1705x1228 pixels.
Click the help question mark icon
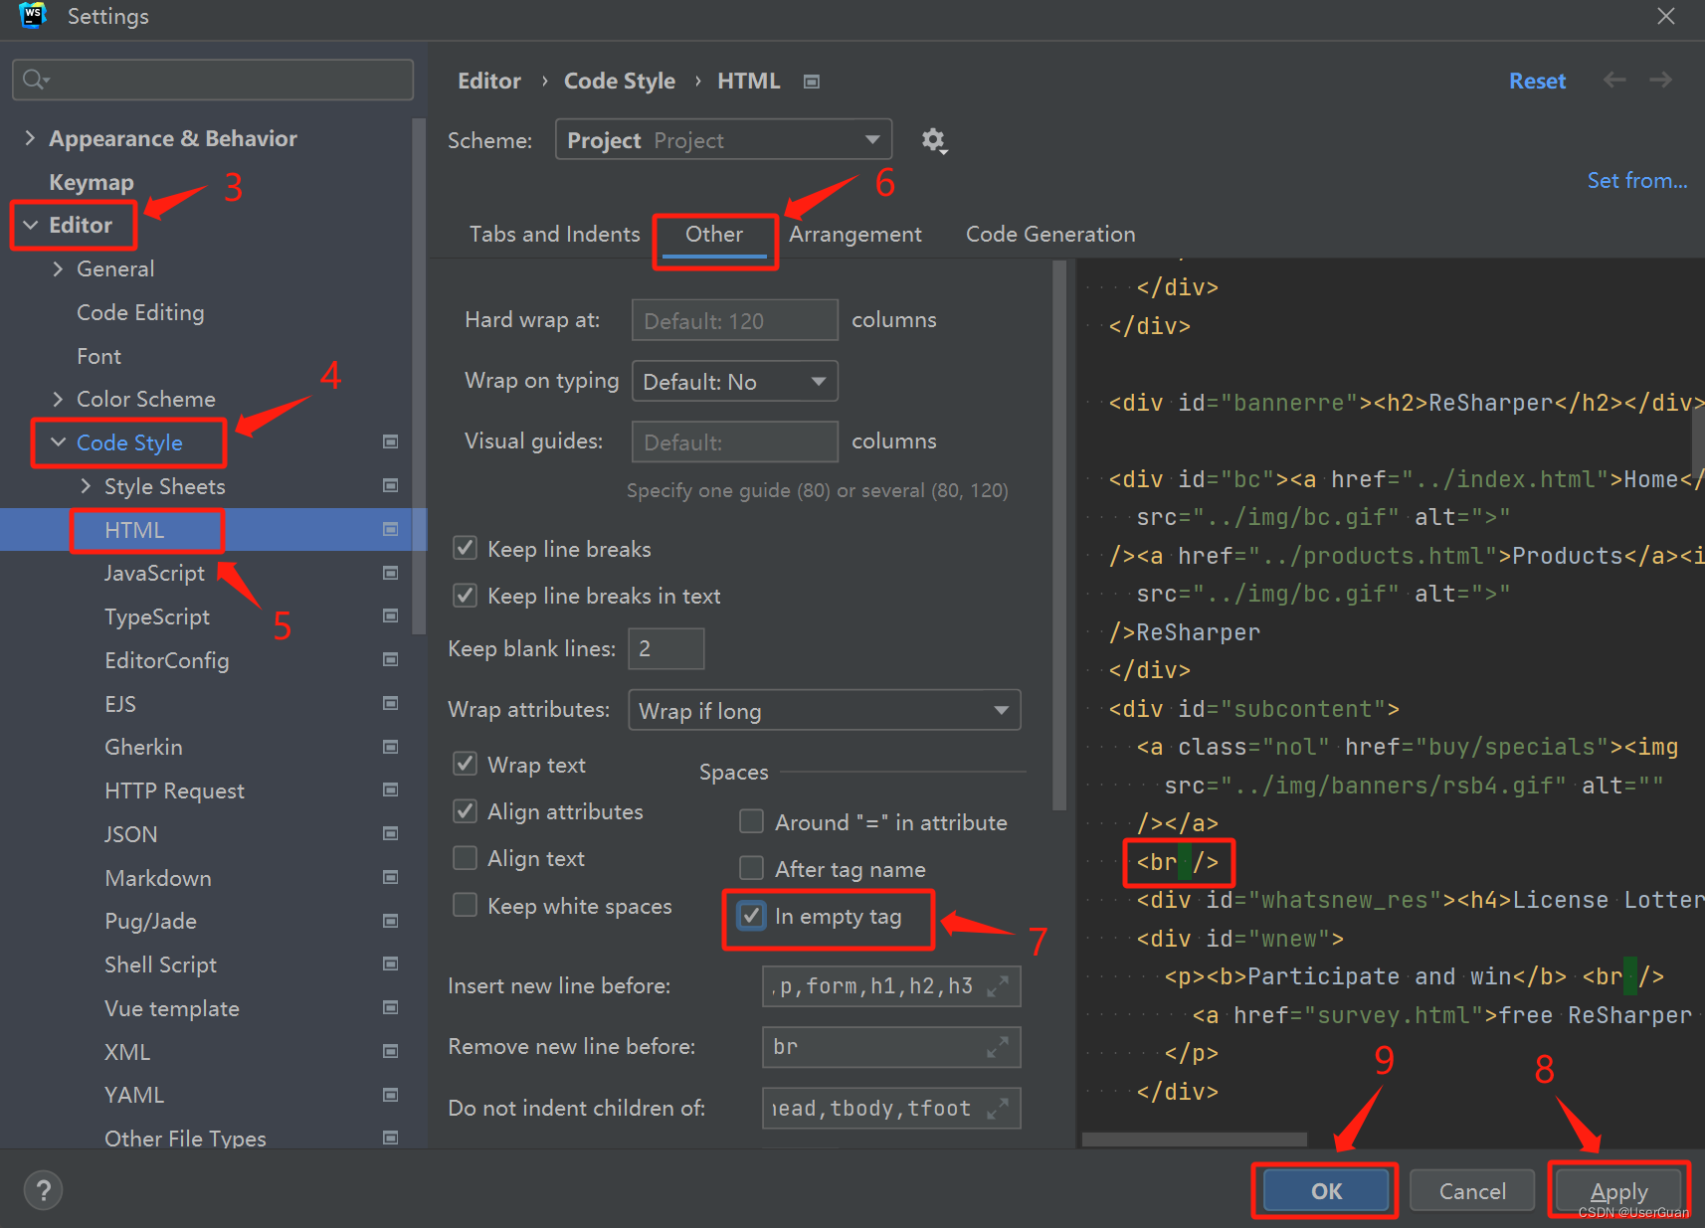click(x=42, y=1189)
